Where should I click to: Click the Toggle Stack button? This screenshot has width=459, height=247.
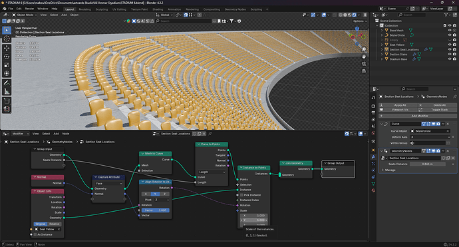437,110
